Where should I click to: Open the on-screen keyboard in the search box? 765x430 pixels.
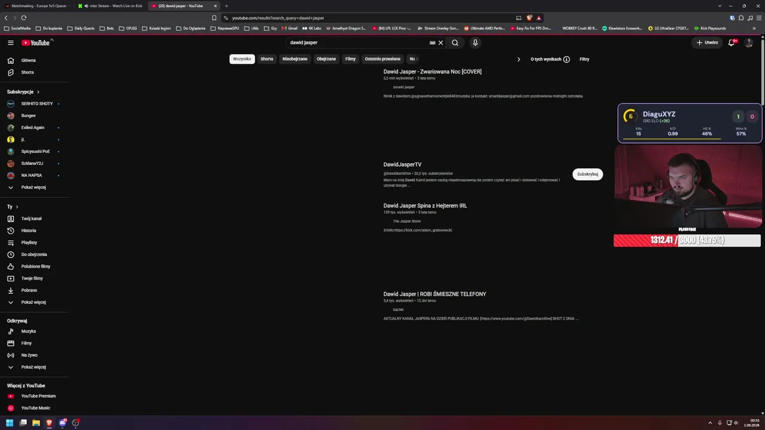tap(432, 43)
